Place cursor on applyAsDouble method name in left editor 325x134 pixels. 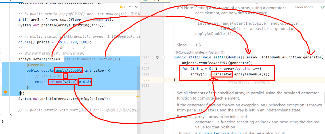69,70
